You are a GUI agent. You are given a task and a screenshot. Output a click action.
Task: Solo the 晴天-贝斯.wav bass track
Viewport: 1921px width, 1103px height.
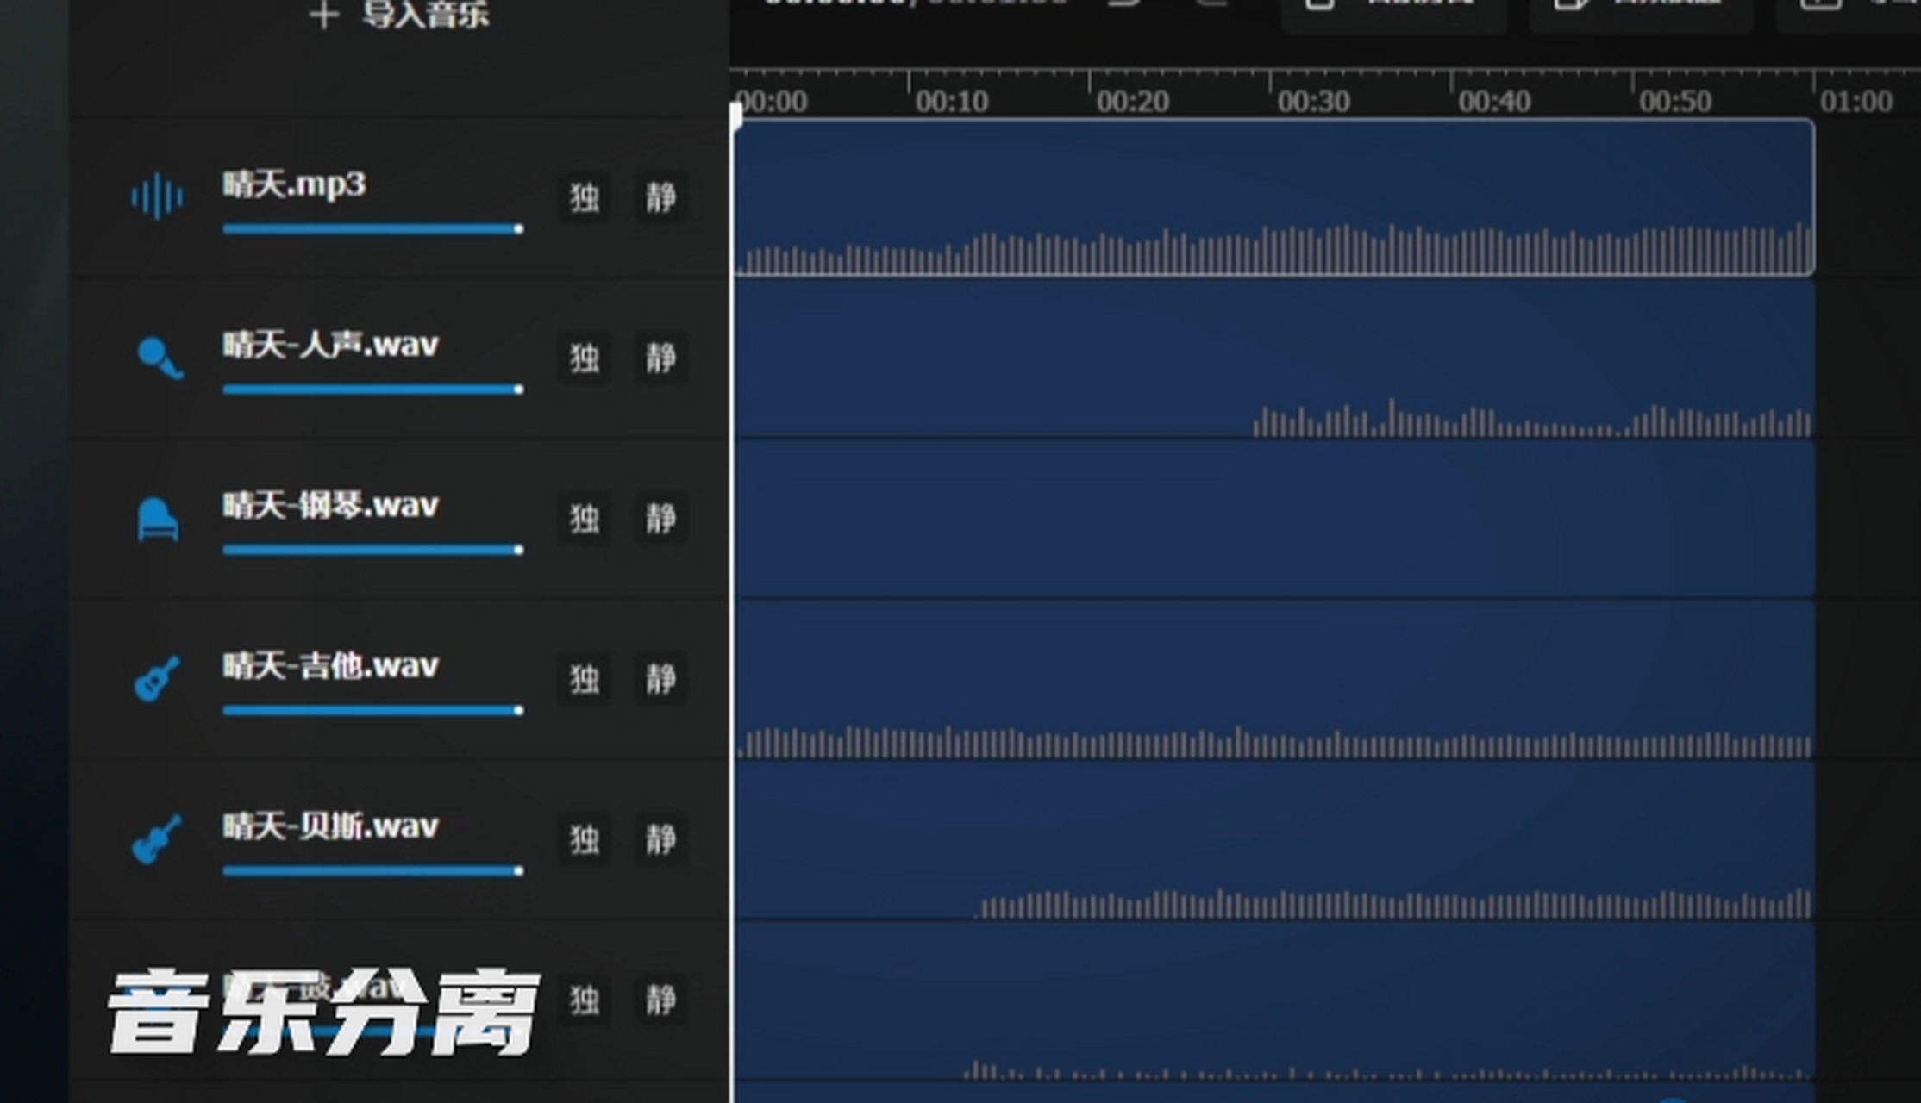pyautogui.click(x=585, y=839)
